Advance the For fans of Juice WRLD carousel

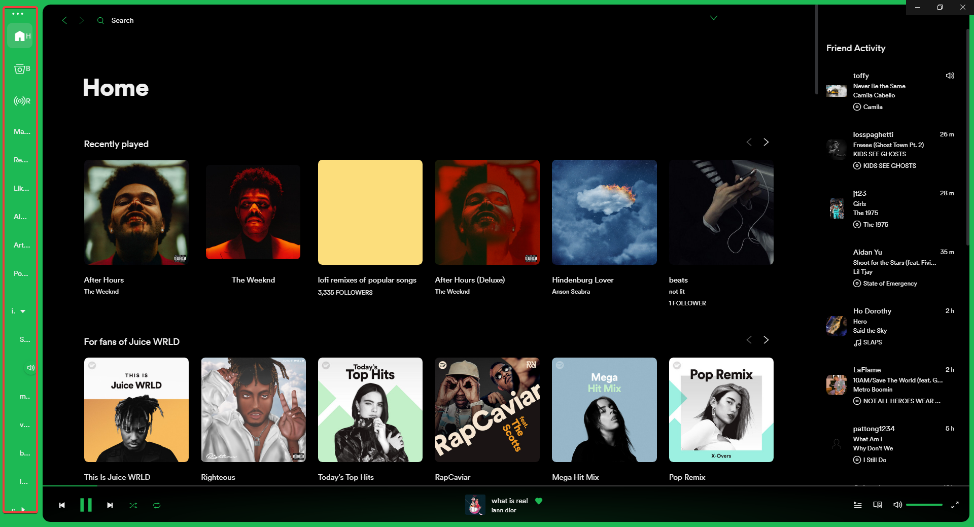coord(766,340)
